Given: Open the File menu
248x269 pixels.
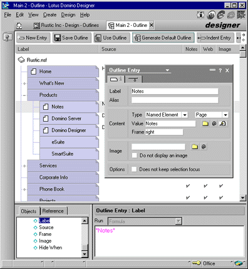Looking at the screenshot, I should pos(8,15).
